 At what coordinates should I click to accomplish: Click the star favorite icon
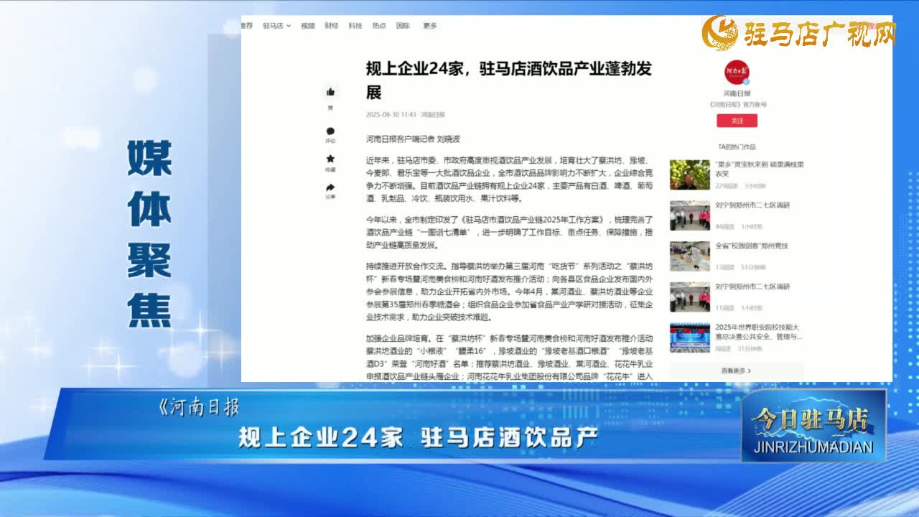coord(330,159)
